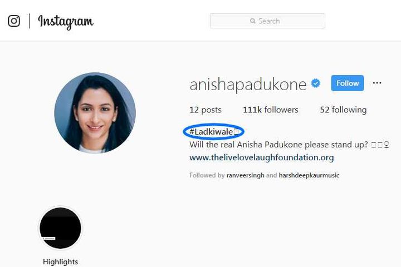
Task: Open the #Ladkiwale hashtag
Action: coord(211,132)
